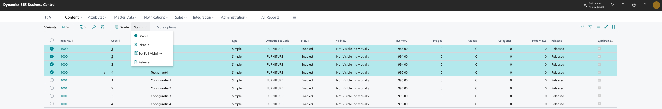This screenshot has height=109, width=662.
Task: Expand the Content menu
Action: click(73, 17)
